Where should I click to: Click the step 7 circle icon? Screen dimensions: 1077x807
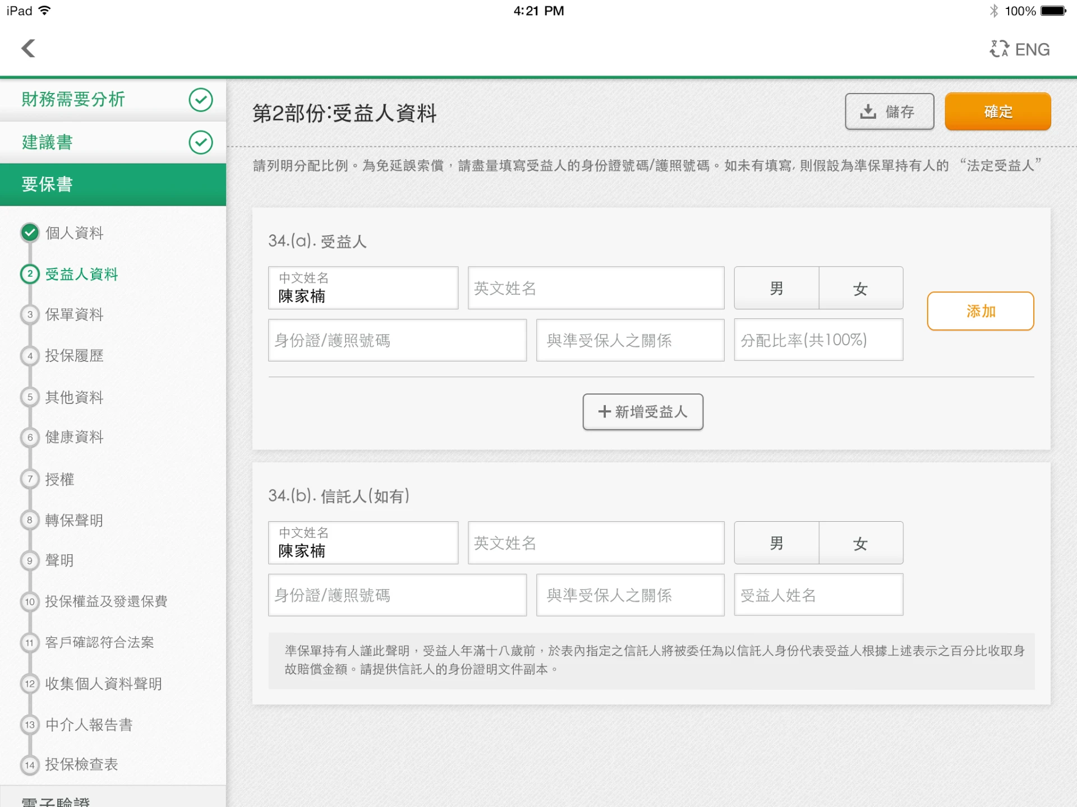click(x=30, y=479)
